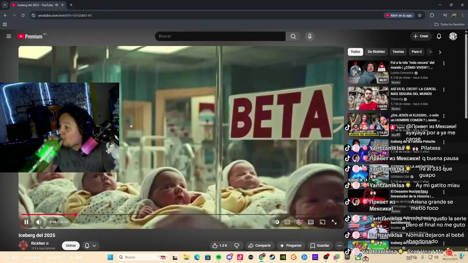Like the video with 1.3 K thumbs up
468x263 pixels.
tap(220, 245)
